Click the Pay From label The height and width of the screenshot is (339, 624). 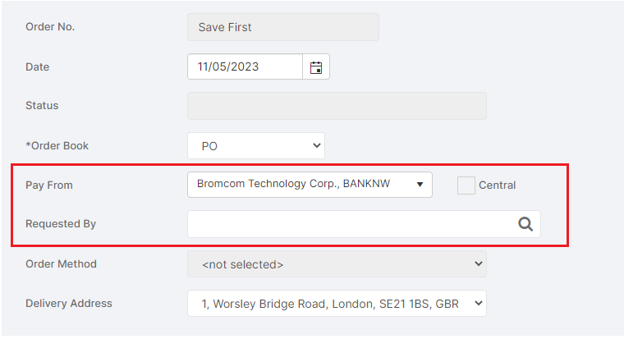pyautogui.click(x=49, y=186)
